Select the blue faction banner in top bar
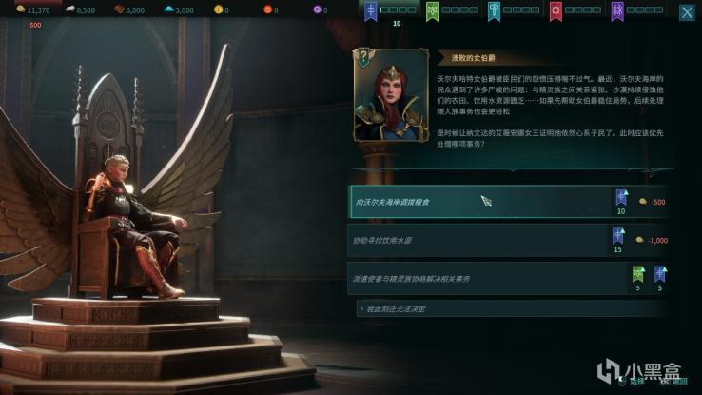 [x=371, y=11]
